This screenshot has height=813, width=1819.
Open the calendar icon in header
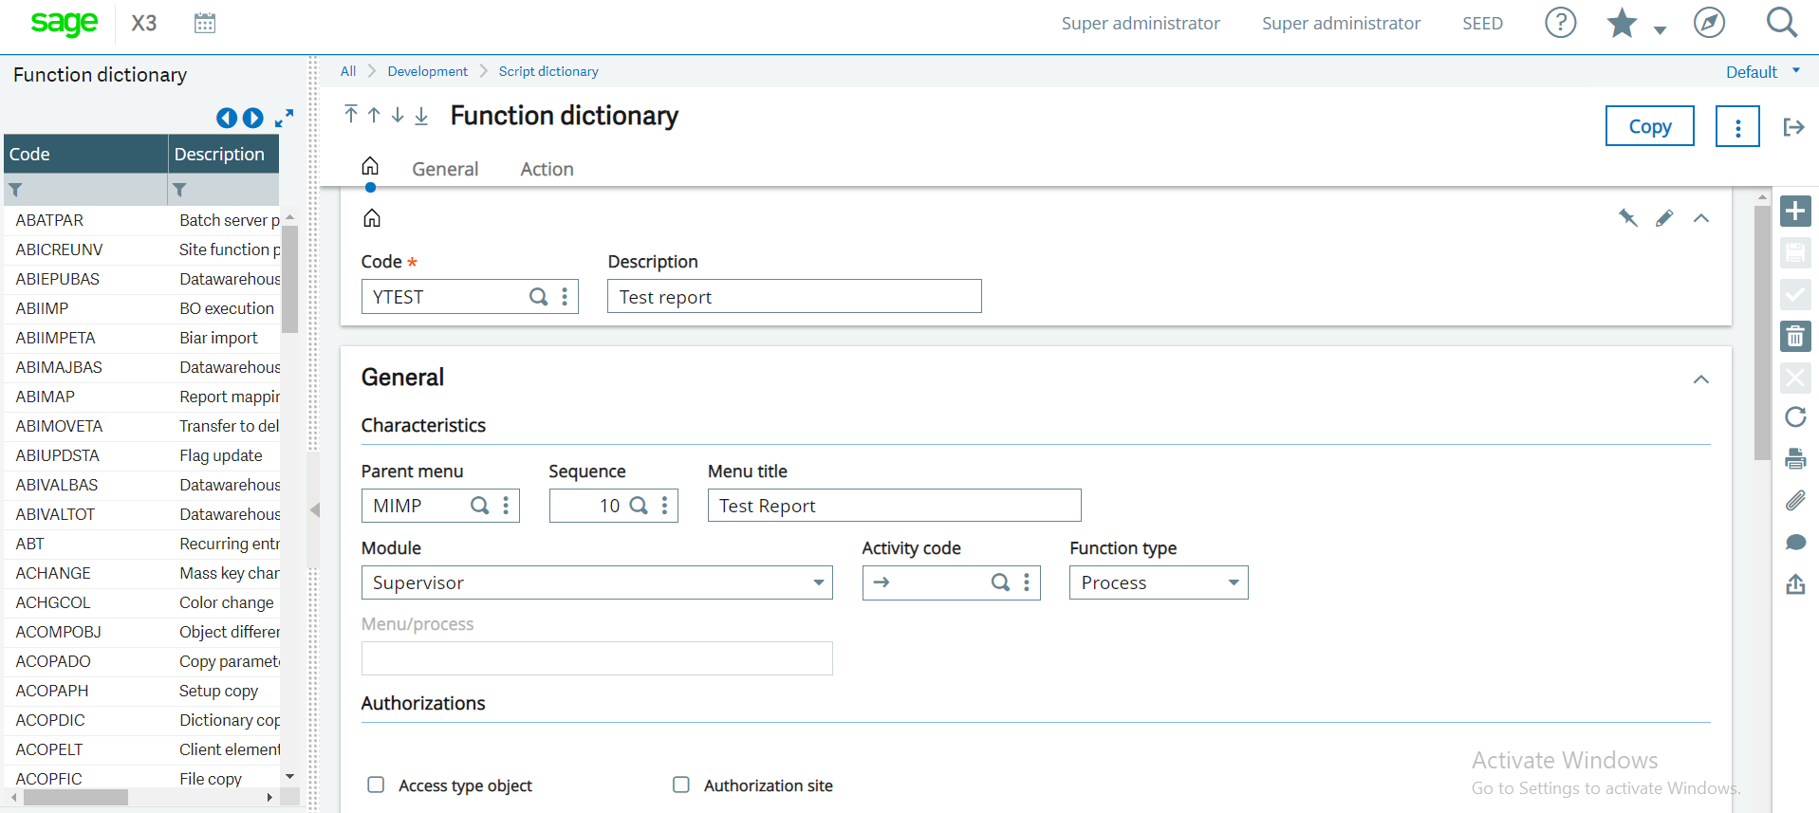coord(205,23)
